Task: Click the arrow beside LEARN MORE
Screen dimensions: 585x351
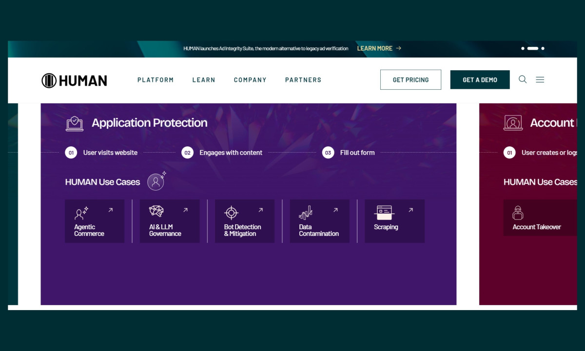Action: (x=399, y=48)
